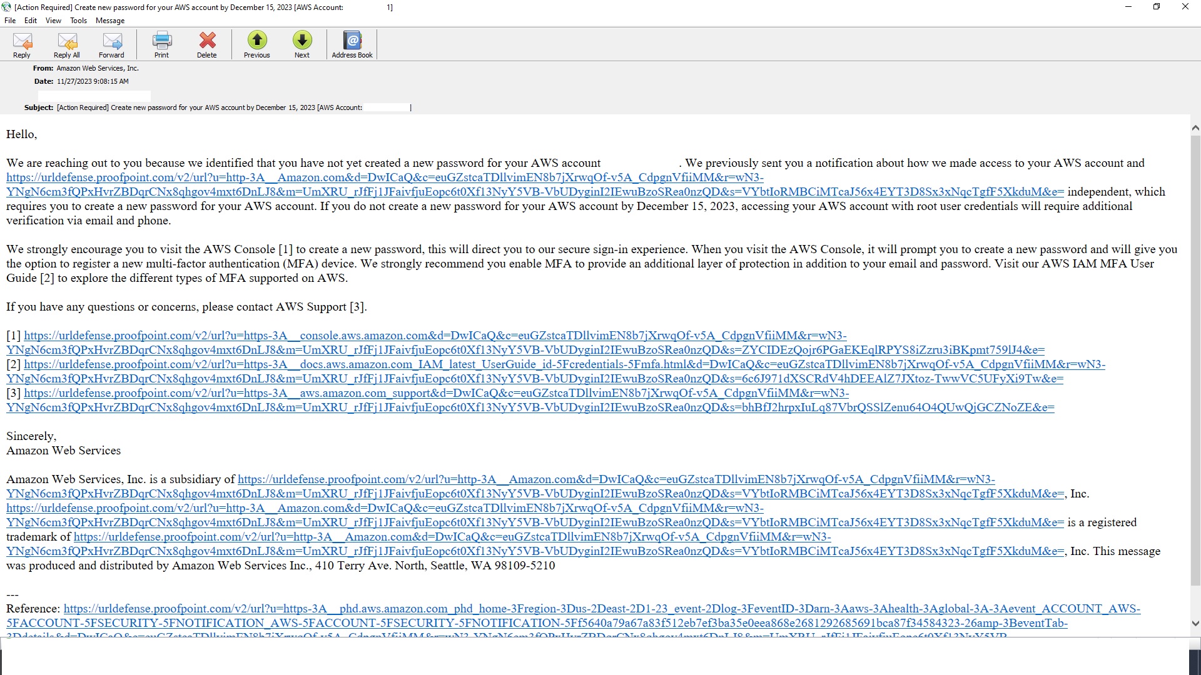This screenshot has width=1201, height=675.
Task: Close the email window
Action: [1185, 7]
